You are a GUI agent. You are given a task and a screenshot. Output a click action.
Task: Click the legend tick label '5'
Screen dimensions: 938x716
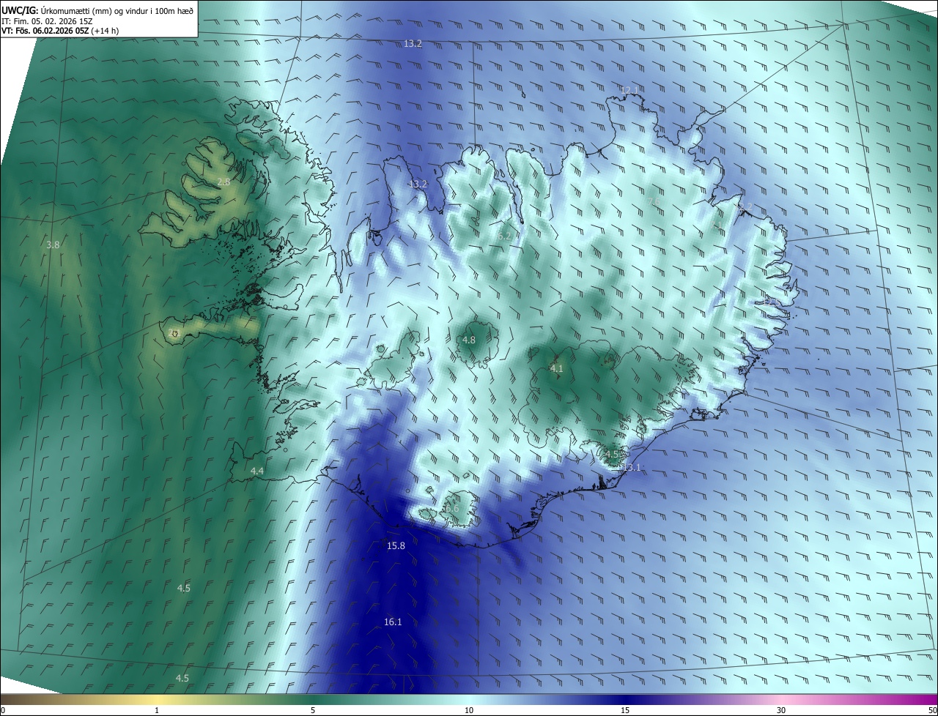(x=313, y=710)
